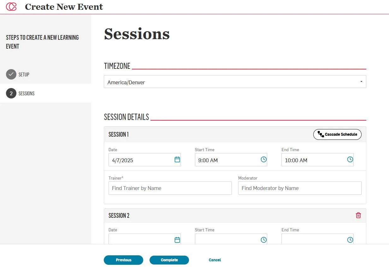This screenshot has width=389, height=267.
Task: Select the America/Denver timezone field
Action: [221, 82]
